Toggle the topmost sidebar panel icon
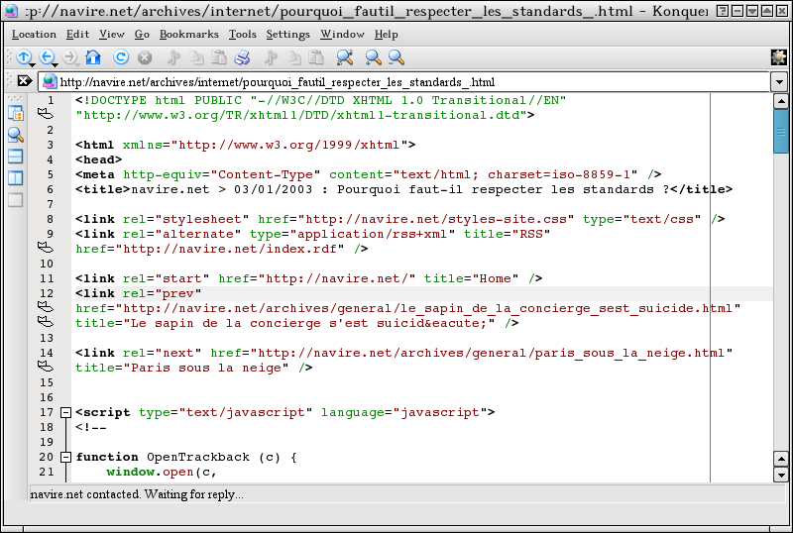 point(15,113)
